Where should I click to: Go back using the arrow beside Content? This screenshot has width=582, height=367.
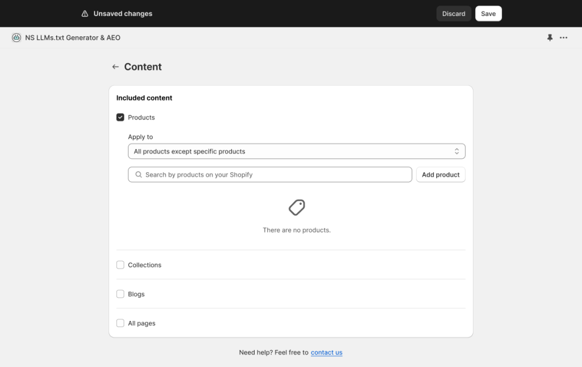tap(115, 67)
